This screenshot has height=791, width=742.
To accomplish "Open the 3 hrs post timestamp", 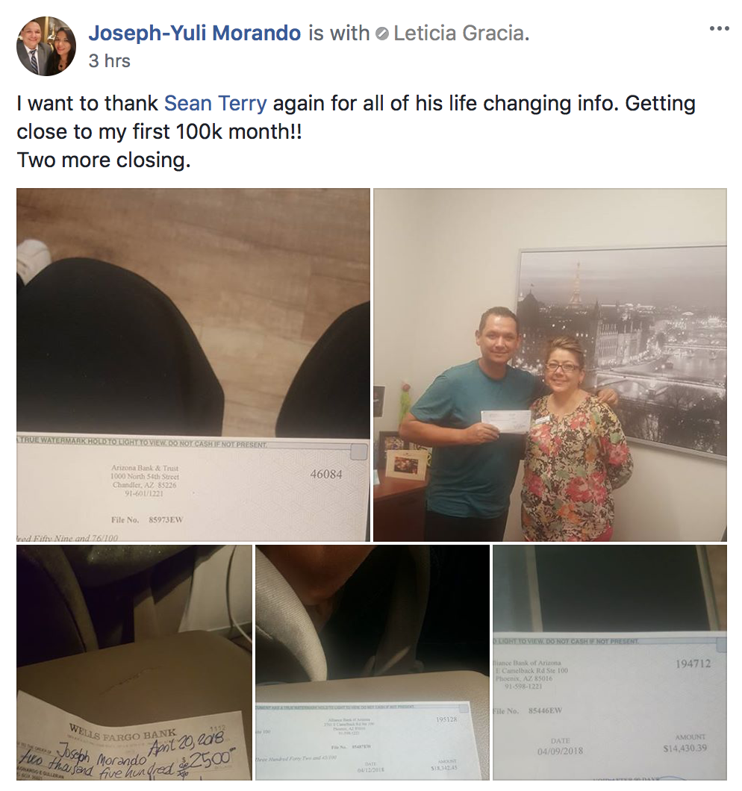I will (x=110, y=60).
